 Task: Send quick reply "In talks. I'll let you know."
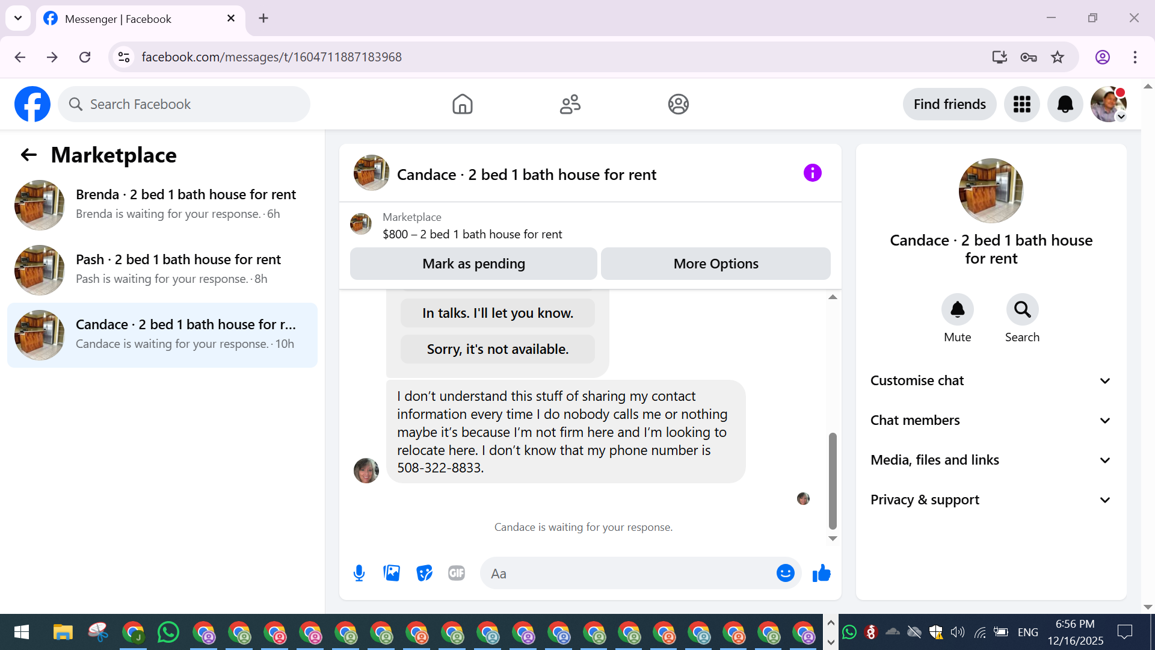(x=497, y=313)
